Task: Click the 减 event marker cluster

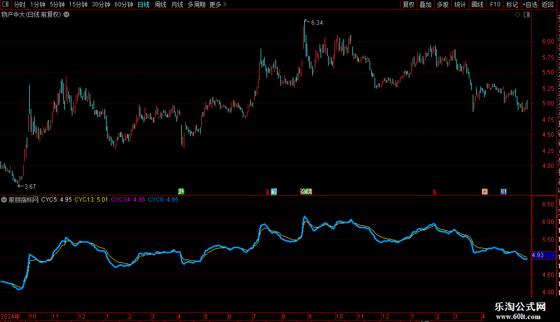Action: click(306, 192)
